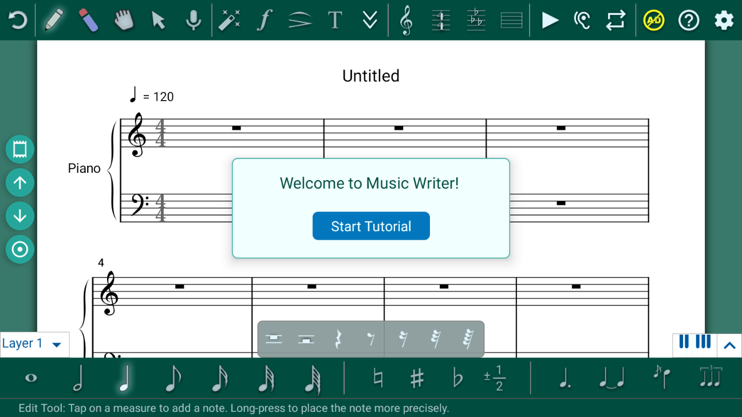The image size is (742, 417).
Task: Select the eraser tool
Action: tap(88, 20)
